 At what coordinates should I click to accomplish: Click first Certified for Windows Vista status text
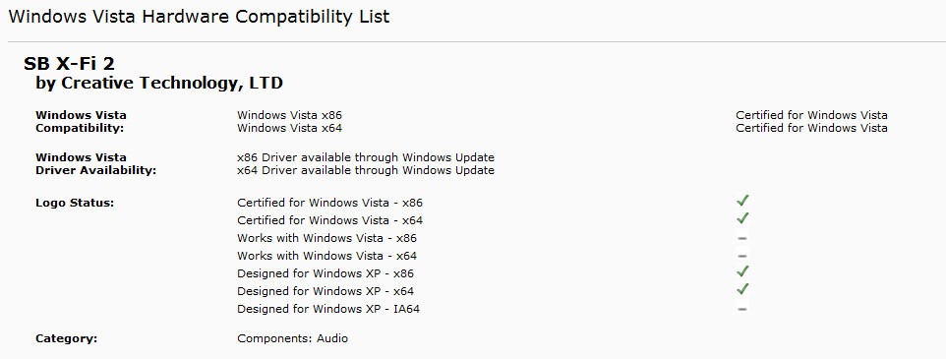coord(811,115)
